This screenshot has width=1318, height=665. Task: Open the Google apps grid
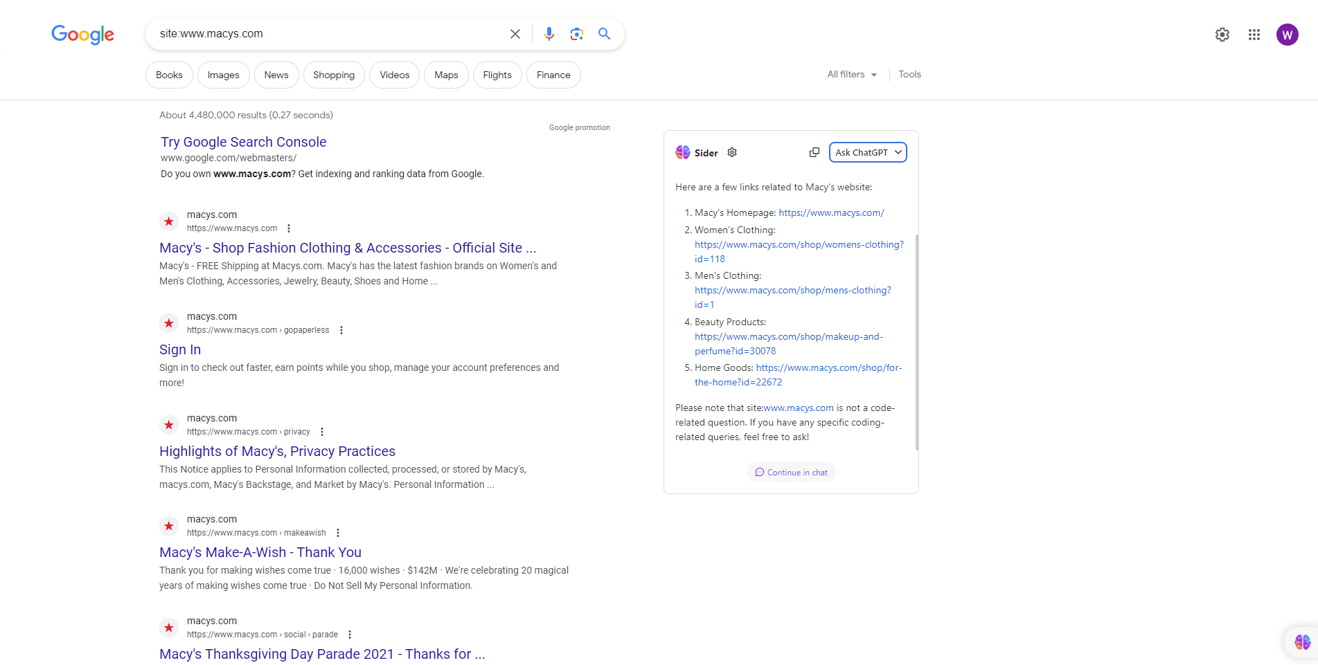1254,35
